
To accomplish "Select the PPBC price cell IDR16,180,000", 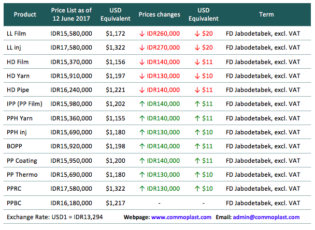I will coord(71,203).
